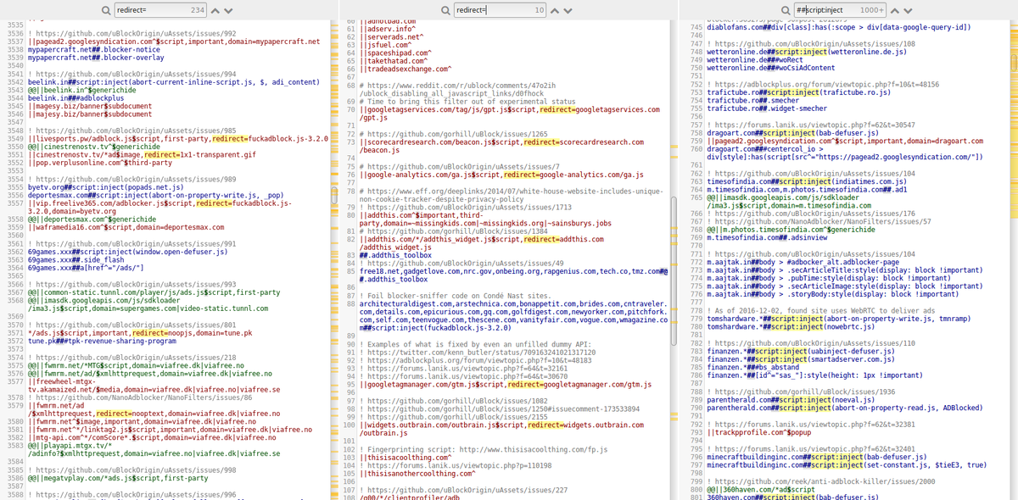1018x500 pixels.
Task: Click the '234' match count in left pane
Action: coord(197,10)
